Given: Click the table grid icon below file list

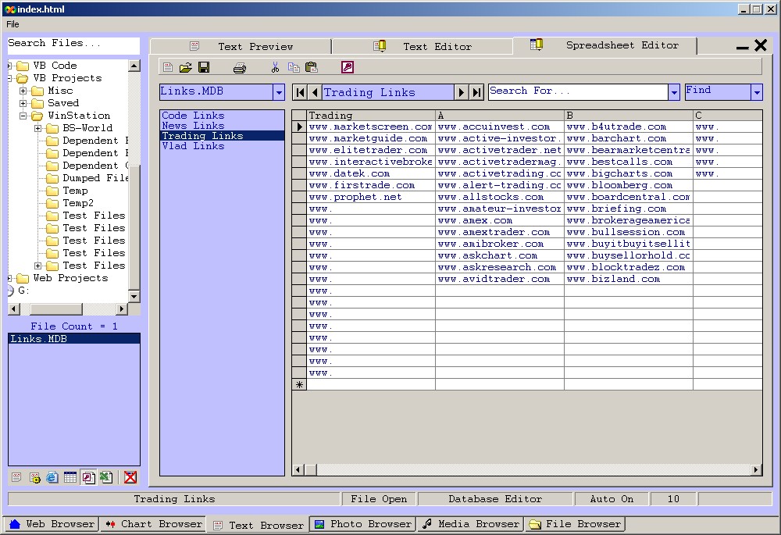Looking at the screenshot, I should [x=70, y=477].
